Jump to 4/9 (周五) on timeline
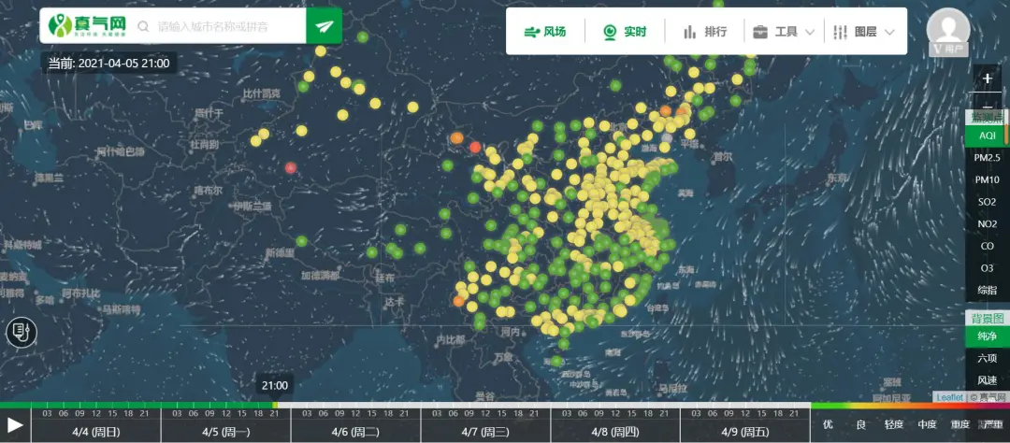The width and height of the screenshot is (1010, 443). [745, 432]
